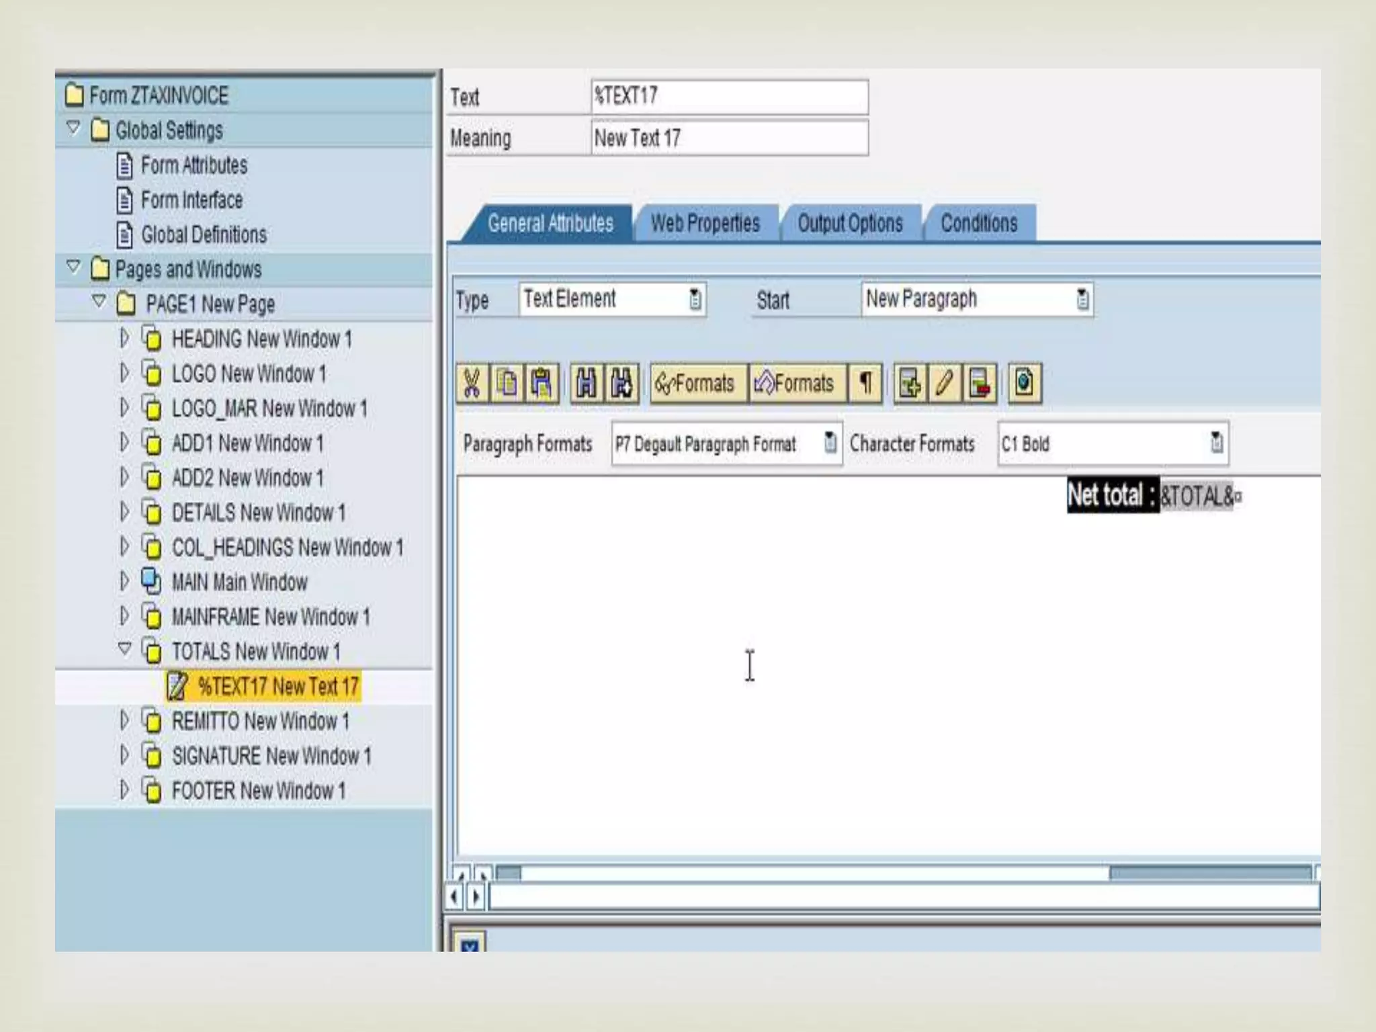1376x1032 pixels.
Task: Click the Insert Field icon with green plus
Action: (910, 384)
